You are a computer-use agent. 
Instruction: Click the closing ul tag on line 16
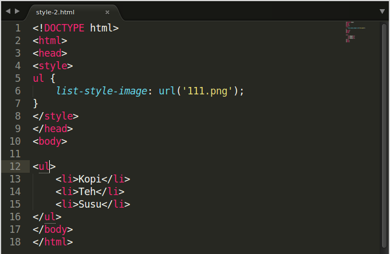click(47, 217)
